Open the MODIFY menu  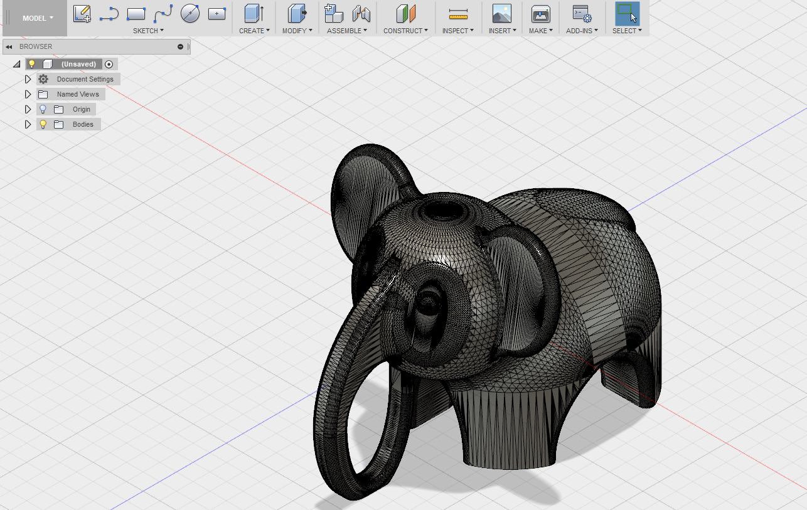tap(297, 31)
